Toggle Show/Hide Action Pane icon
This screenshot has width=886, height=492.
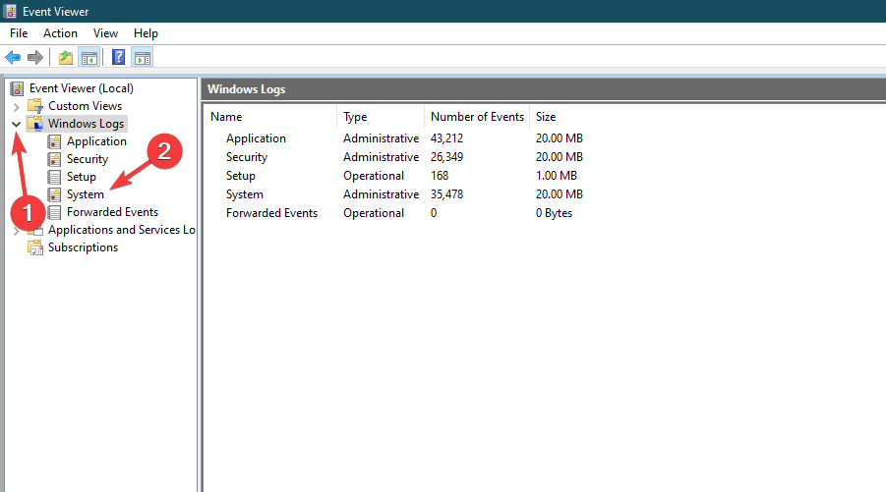coord(143,57)
